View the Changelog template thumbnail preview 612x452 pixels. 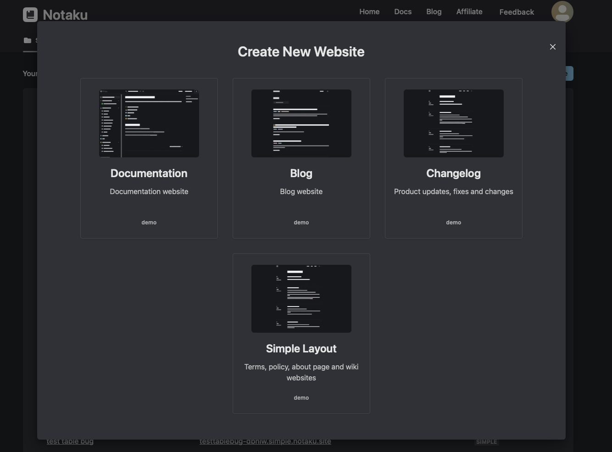coord(453,123)
